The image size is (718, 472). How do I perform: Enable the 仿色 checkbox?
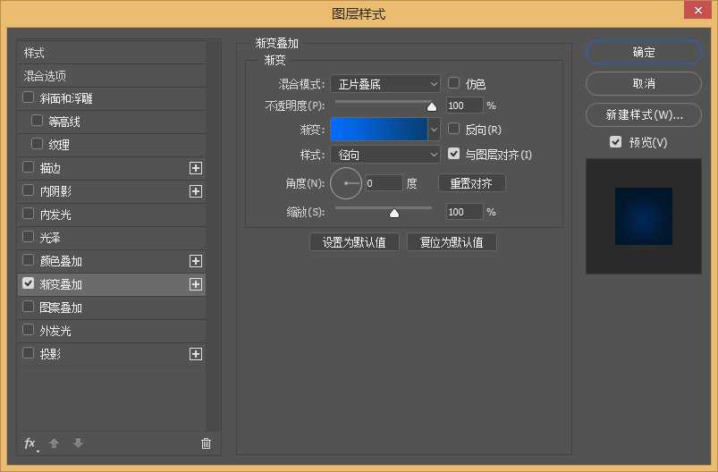453,83
